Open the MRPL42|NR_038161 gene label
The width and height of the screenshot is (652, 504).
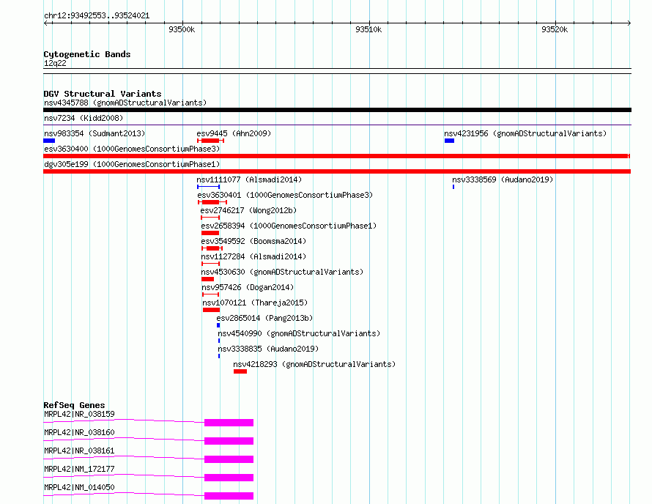click(x=79, y=451)
